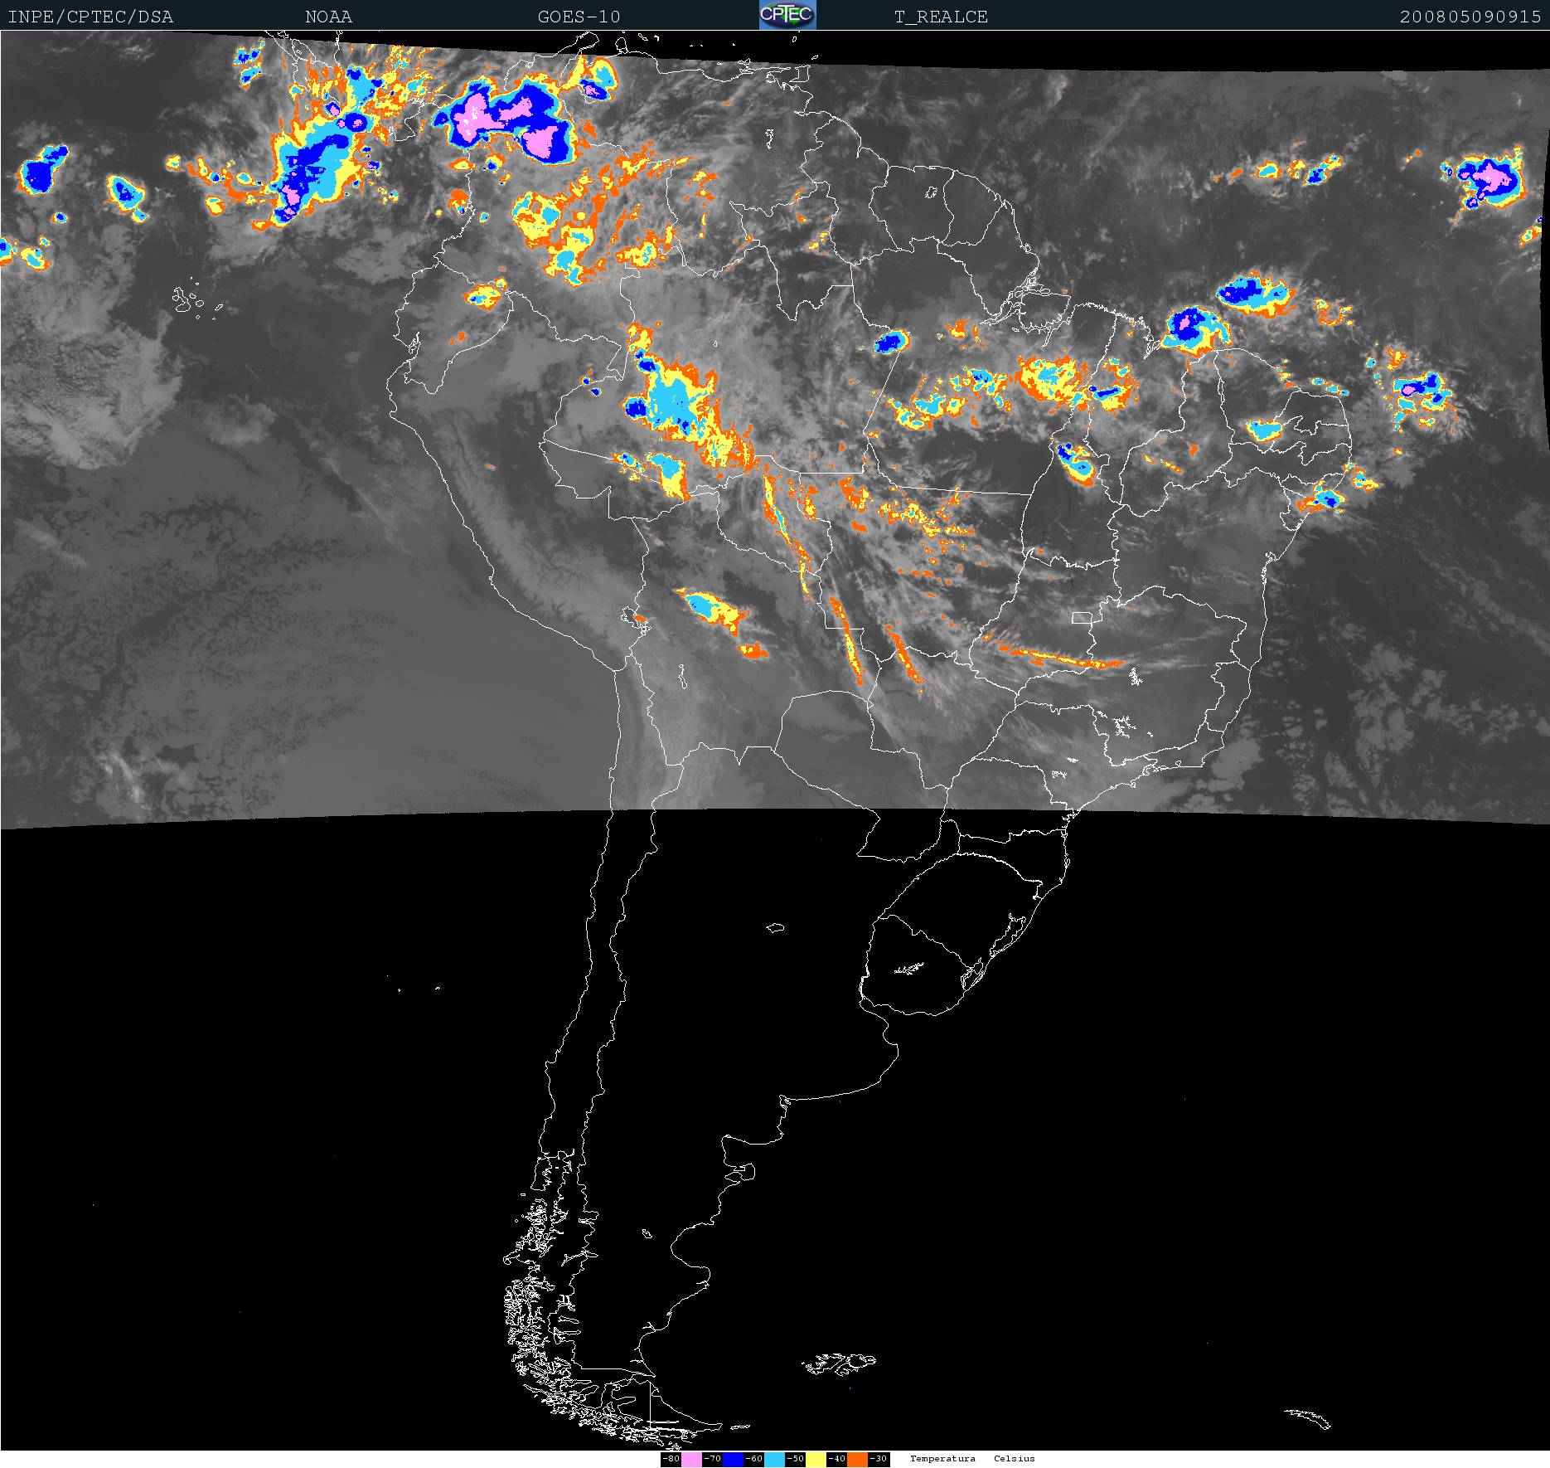This screenshot has height=1468, width=1550.
Task: Click the Celsius unit label
Action: tap(1015, 1459)
